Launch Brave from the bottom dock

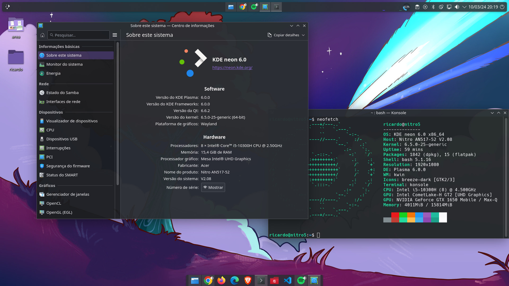pos(248,280)
